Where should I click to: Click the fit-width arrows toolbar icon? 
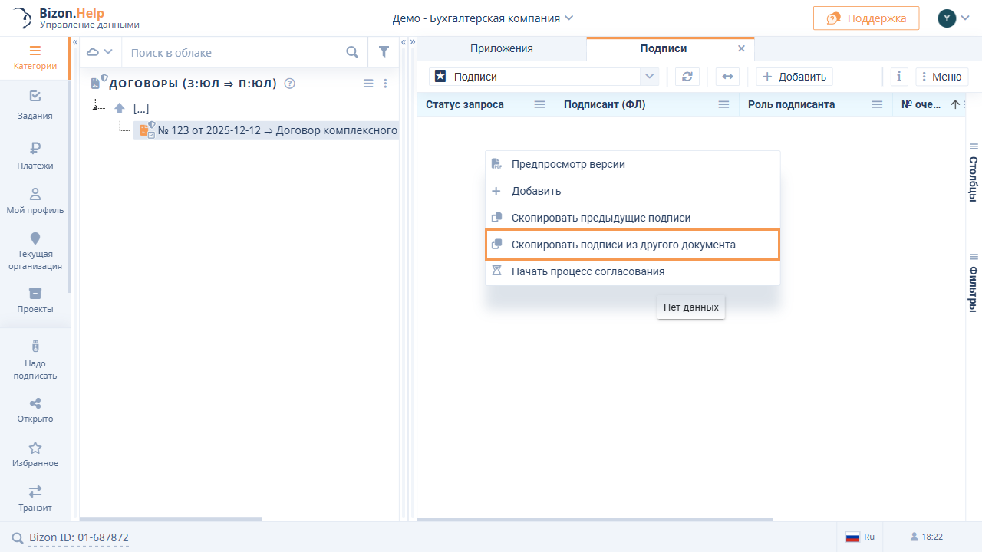tap(727, 77)
